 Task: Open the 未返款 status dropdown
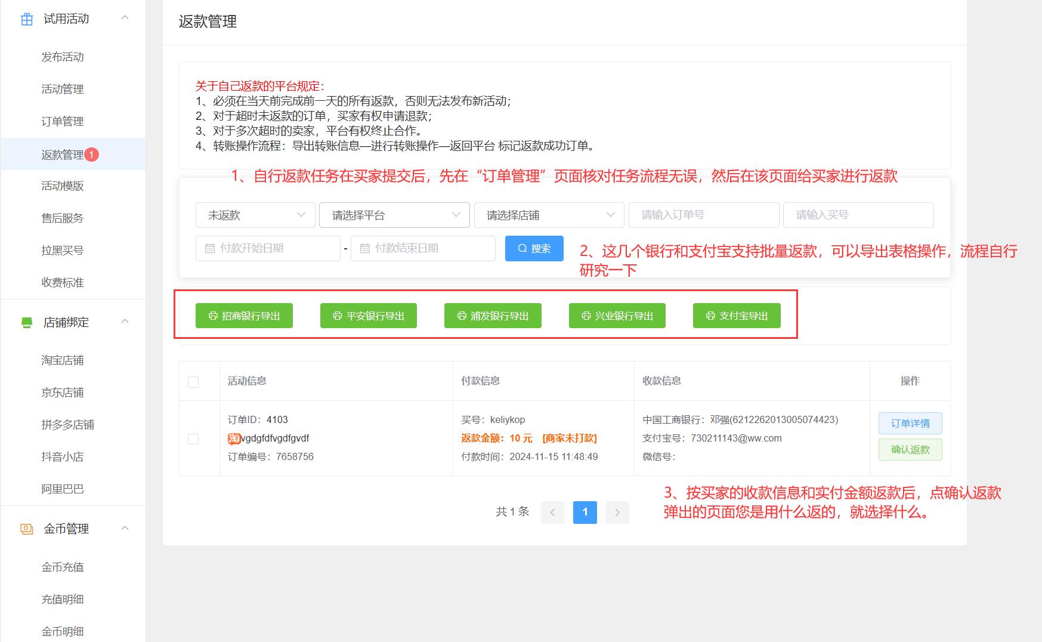(255, 215)
